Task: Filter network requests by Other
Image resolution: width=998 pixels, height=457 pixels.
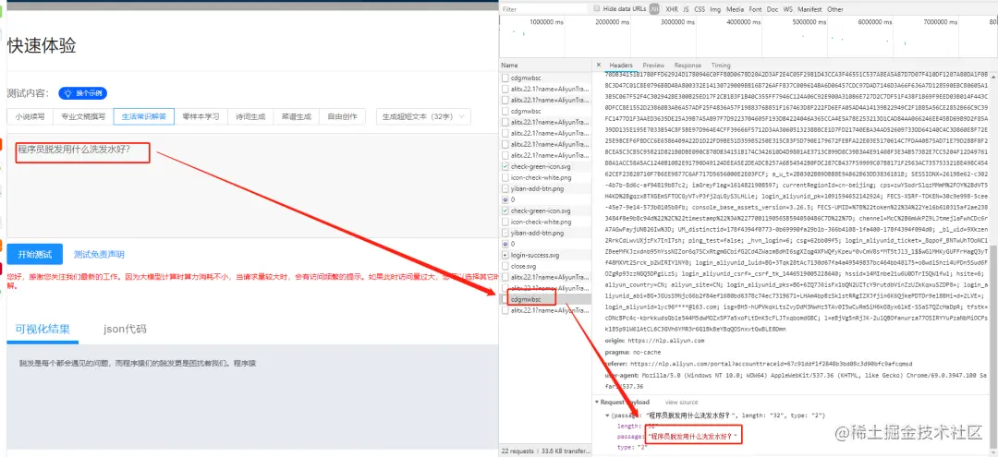Action: pos(835,9)
